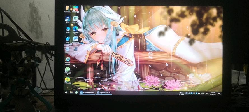Open the Network desktop icon
Image resolution: width=249 pixels, height=112 pixels.
click(x=68, y=39)
